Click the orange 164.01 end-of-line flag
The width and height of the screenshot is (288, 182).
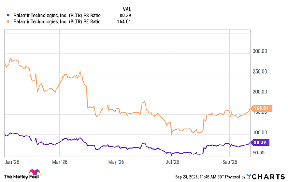[261, 108]
